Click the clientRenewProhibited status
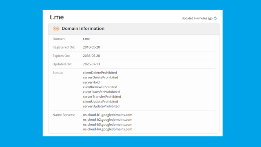The height and width of the screenshot is (147, 261). pyautogui.click(x=100, y=87)
